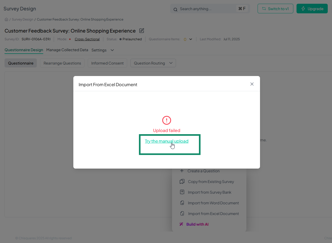Open the Rearrange Questions tab
Viewport: 332px width, 243px height.
point(62,63)
